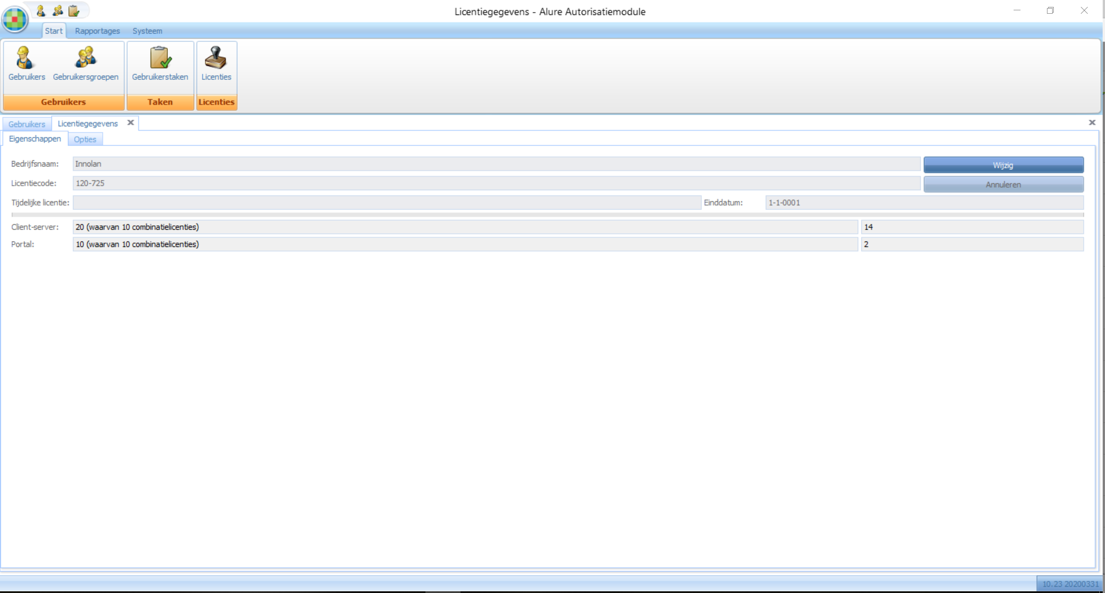Click the Bedrijfsnaam field showing Innolan
The image size is (1105, 593).
[x=496, y=164]
